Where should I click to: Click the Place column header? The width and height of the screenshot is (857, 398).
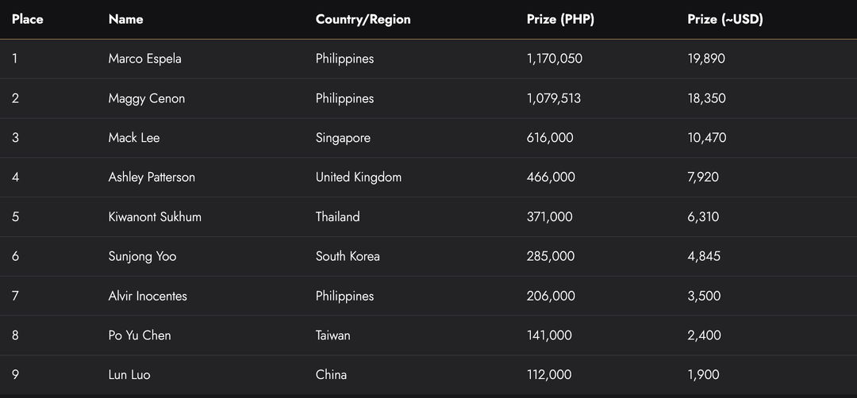coord(28,19)
